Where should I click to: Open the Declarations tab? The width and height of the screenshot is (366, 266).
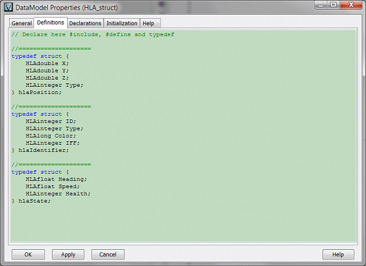[x=85, y=24]
